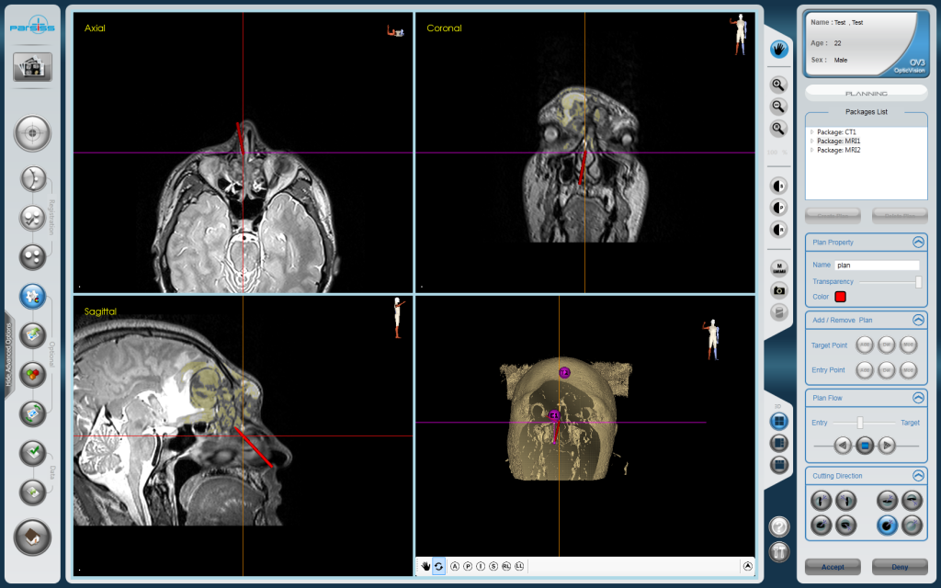Take a snapshot with the camera icon
This screenshot has width=941, height=588.
coord(779,290)
